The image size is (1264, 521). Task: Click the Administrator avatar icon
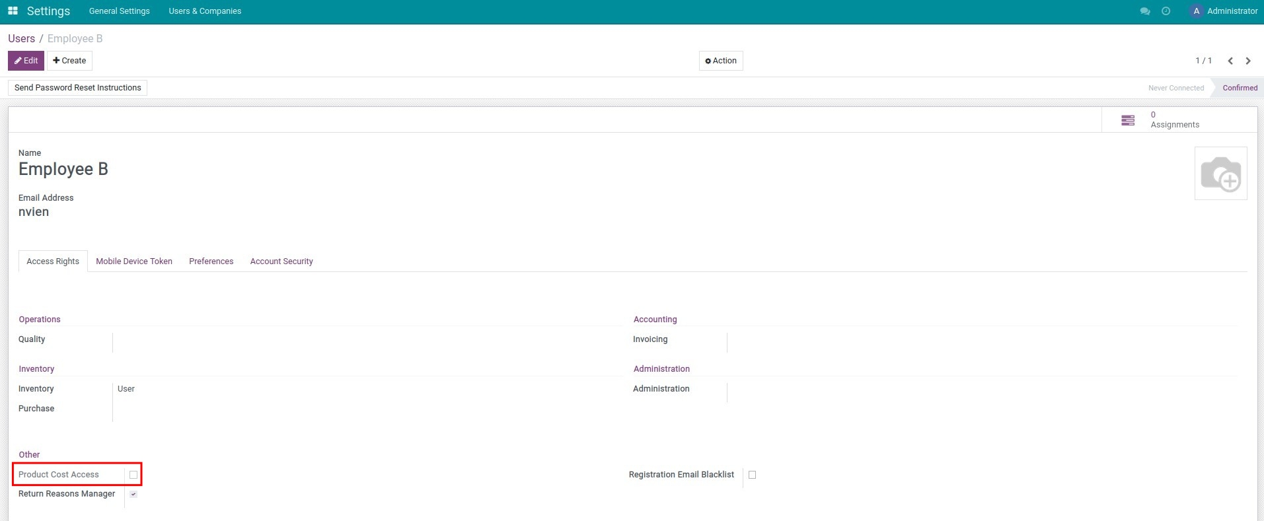tap(1196, 11)
